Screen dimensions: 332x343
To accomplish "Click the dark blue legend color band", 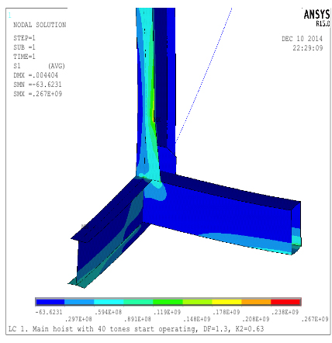I will click(50, 302).
